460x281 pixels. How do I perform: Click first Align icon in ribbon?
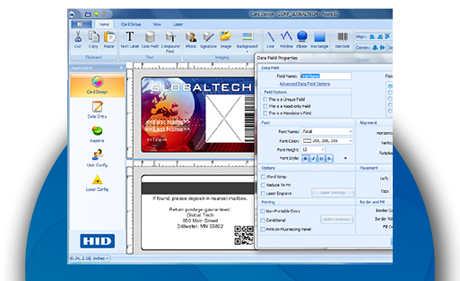pos(372,37)
